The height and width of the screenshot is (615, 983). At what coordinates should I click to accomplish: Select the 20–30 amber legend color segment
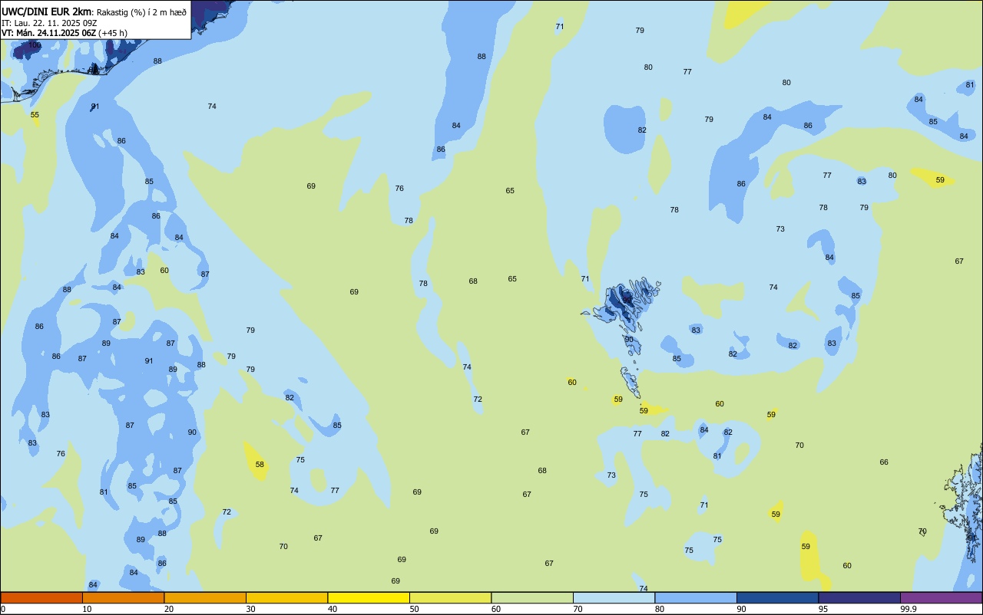pyautogui.click(x=205, y=597)
